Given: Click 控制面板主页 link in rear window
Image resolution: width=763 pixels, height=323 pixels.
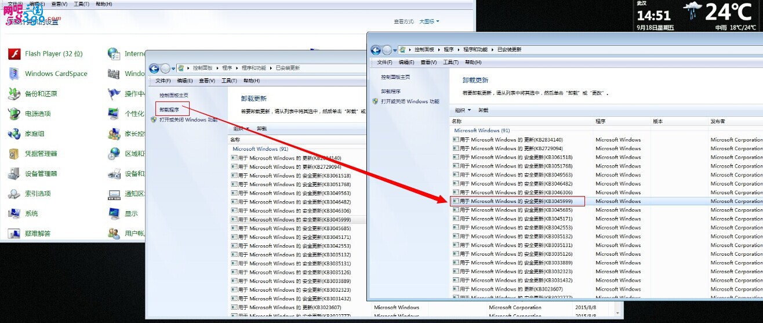Looking at the screenshot, I should 174,95.
